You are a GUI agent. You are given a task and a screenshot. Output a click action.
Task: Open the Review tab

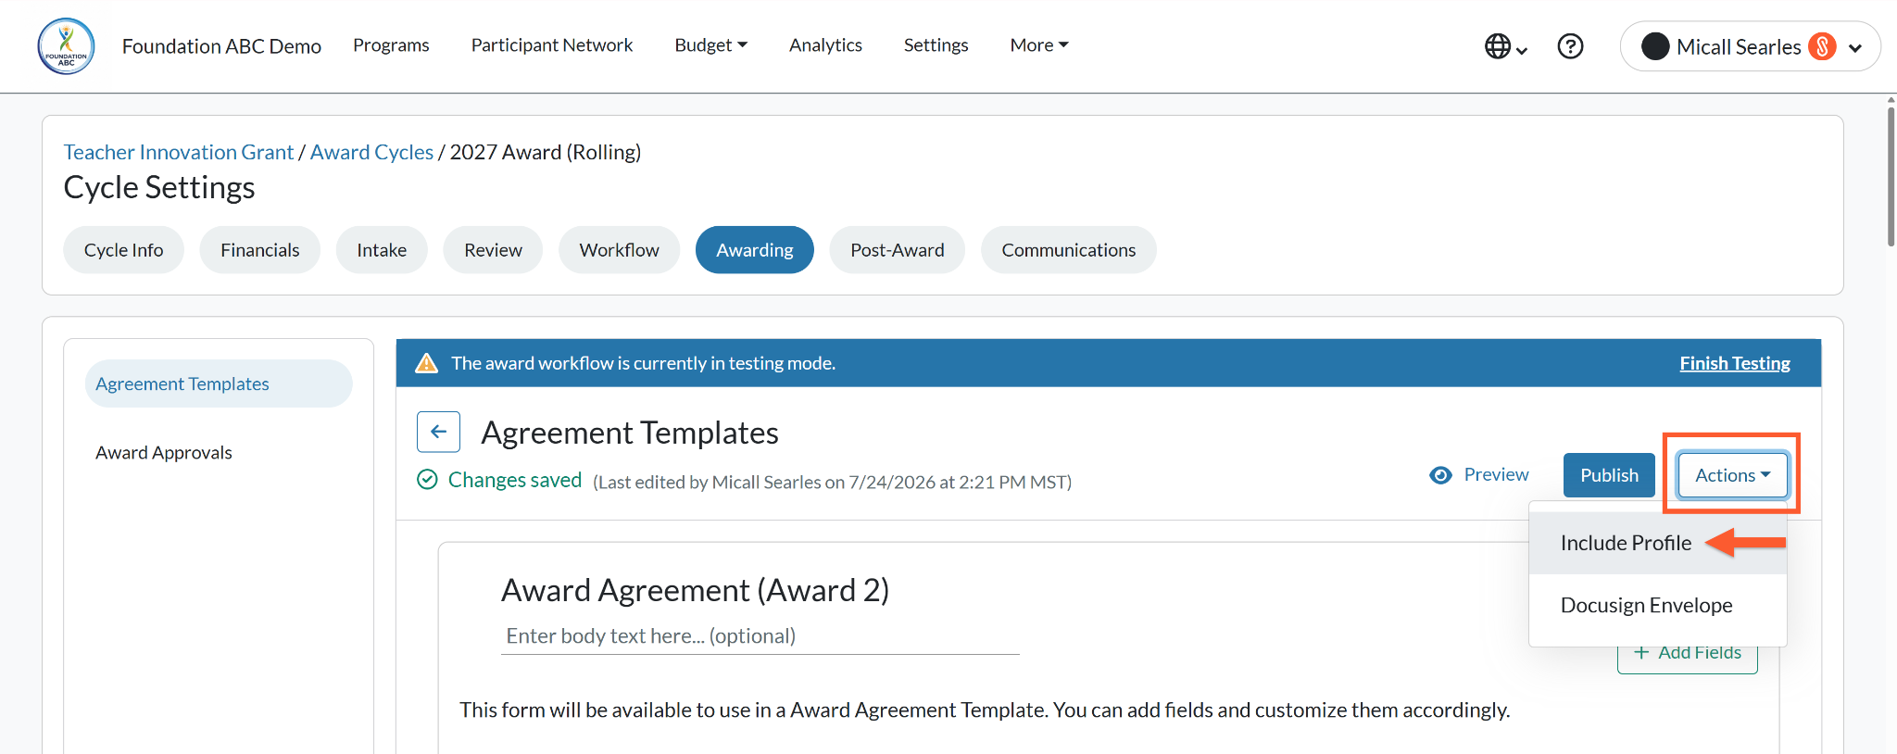click(x=493, y=250)
